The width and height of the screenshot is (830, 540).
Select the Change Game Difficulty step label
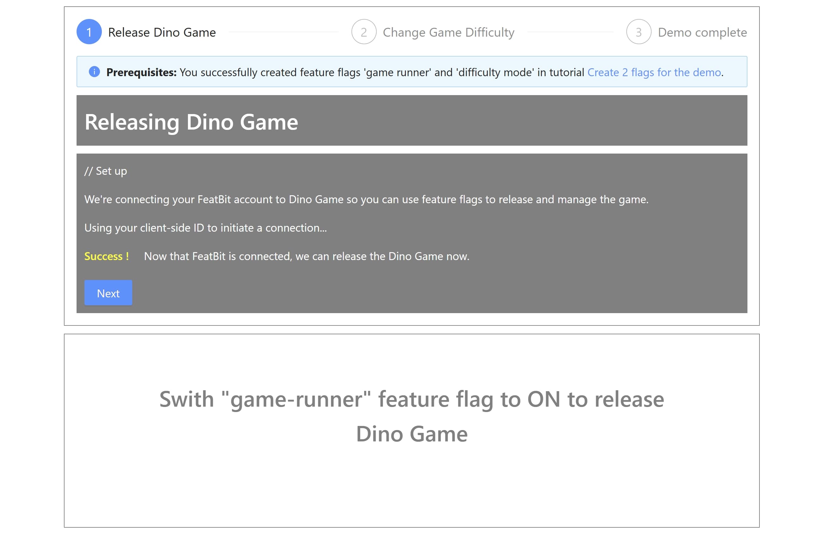point(449,33)
